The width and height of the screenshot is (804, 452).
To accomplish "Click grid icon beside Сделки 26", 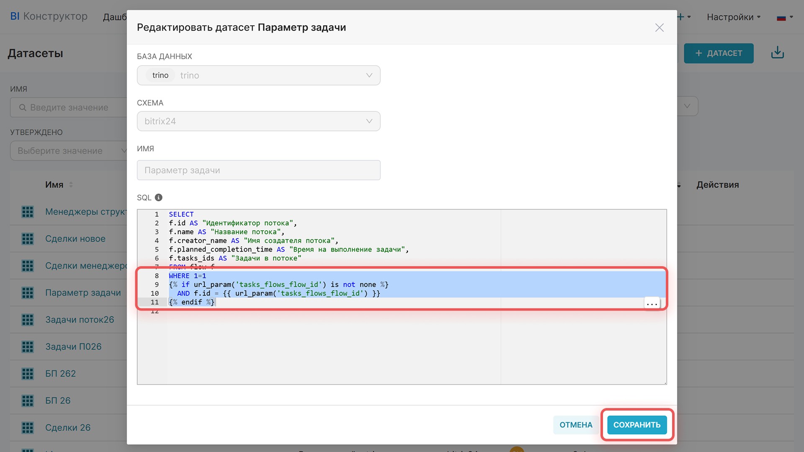I will 28,428.
